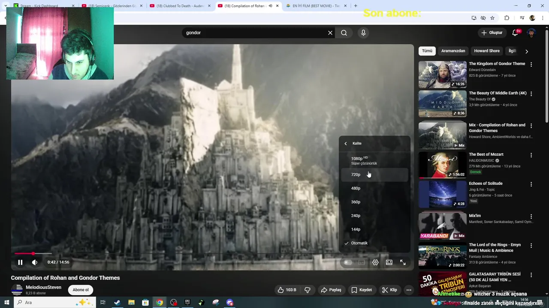Bookmark page with star icon
The height and width of the screenshot is (308, 549).
pos(492,18)
